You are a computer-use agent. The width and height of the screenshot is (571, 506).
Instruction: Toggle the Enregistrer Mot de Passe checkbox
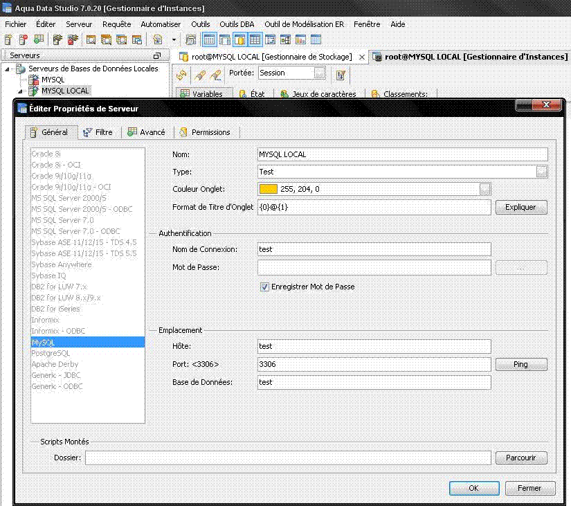tap(264, 287)
